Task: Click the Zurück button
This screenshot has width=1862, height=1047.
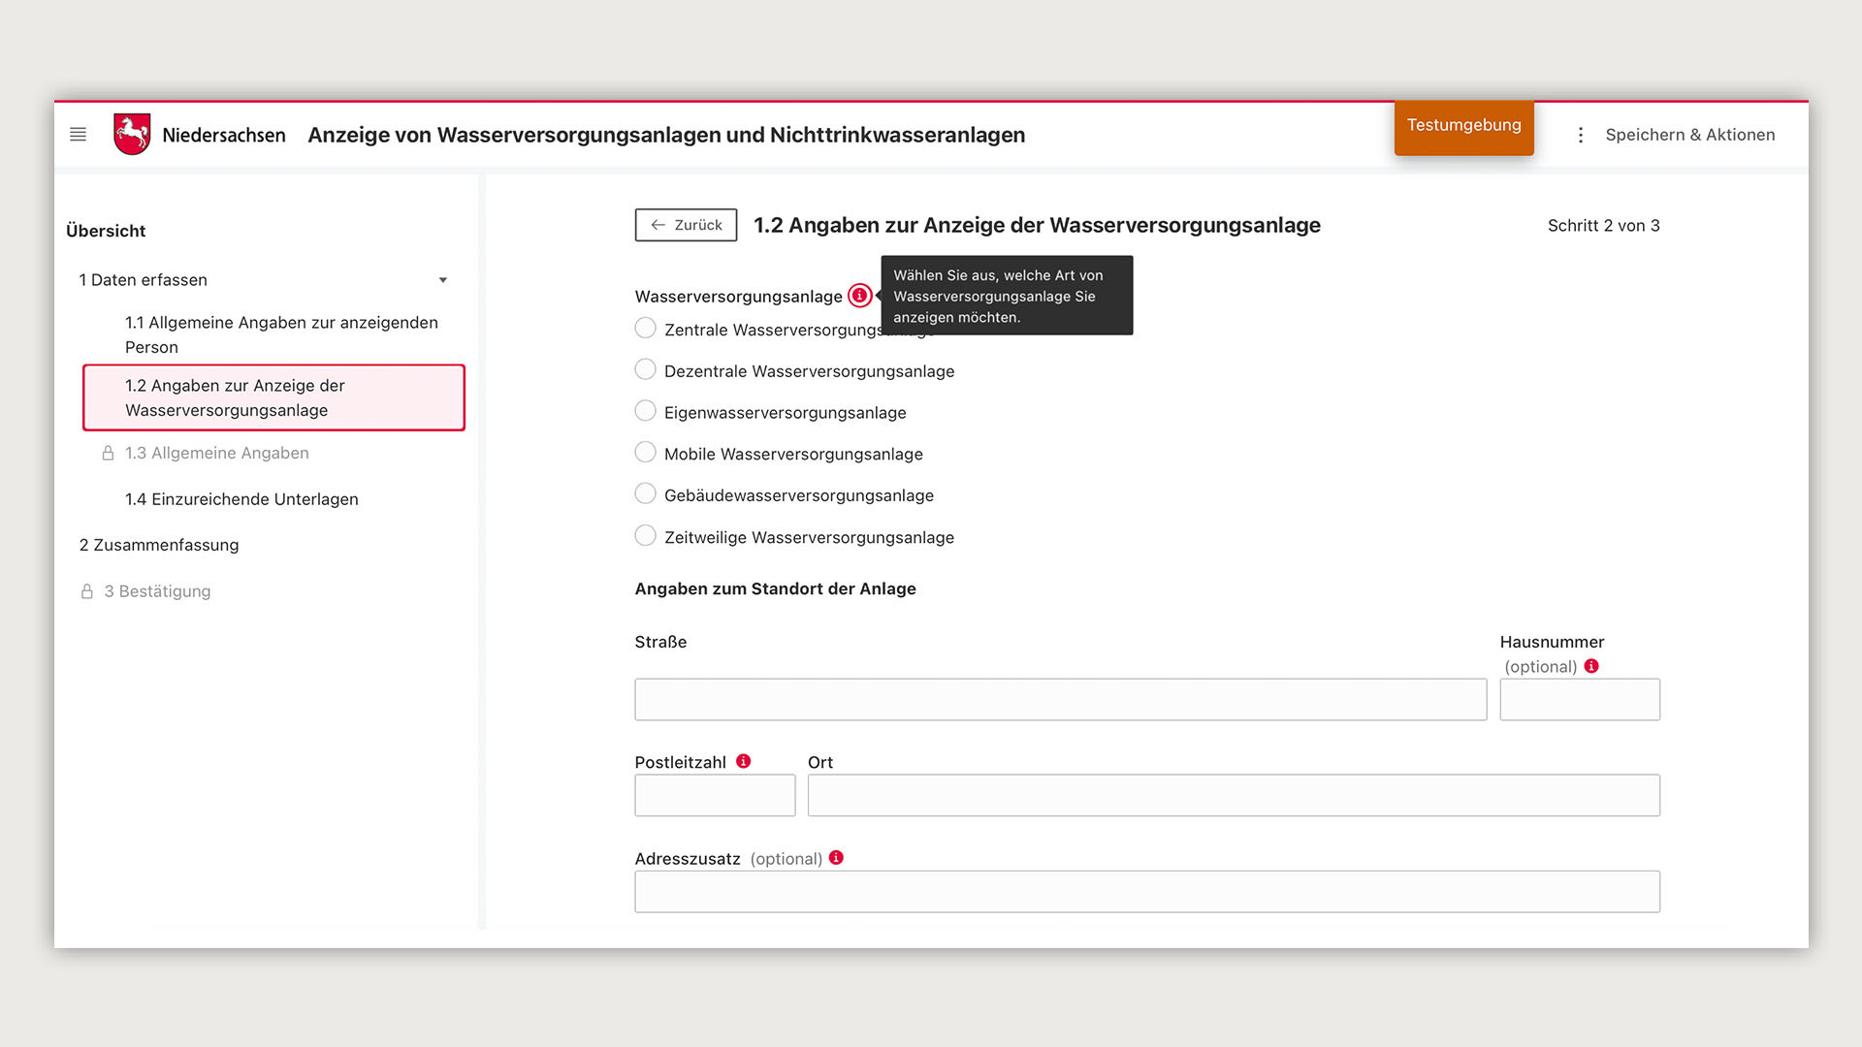Action: 686,225
